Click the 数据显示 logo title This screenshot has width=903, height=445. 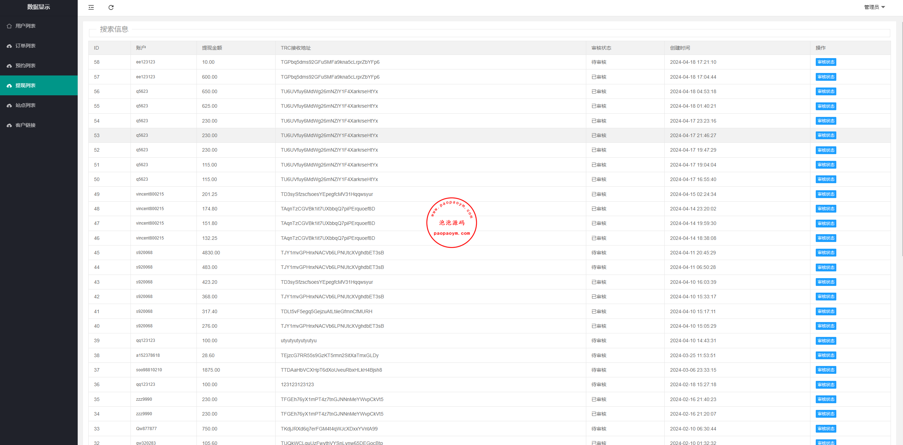click(x=39, y=7)
